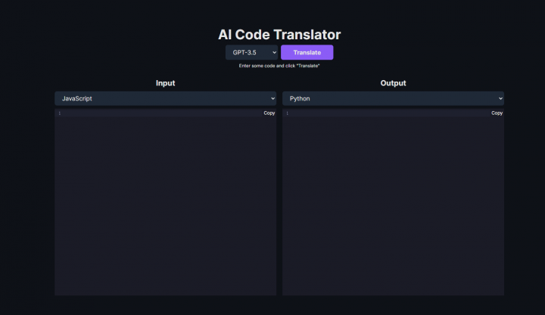Click the 'Enter some code' hint text

point(279,66)
